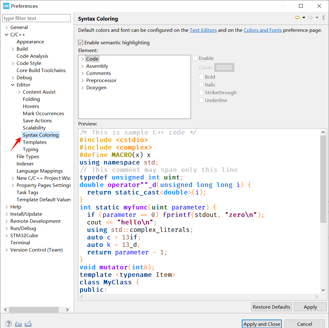Click the type filter text field
The image size is (329, 328).
click(x=36, y=18)
